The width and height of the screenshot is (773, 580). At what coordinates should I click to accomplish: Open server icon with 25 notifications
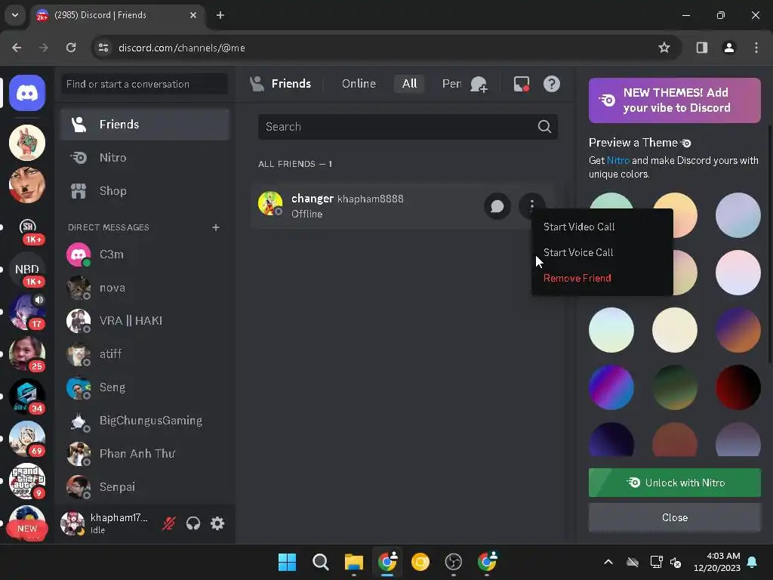(27, 354)
